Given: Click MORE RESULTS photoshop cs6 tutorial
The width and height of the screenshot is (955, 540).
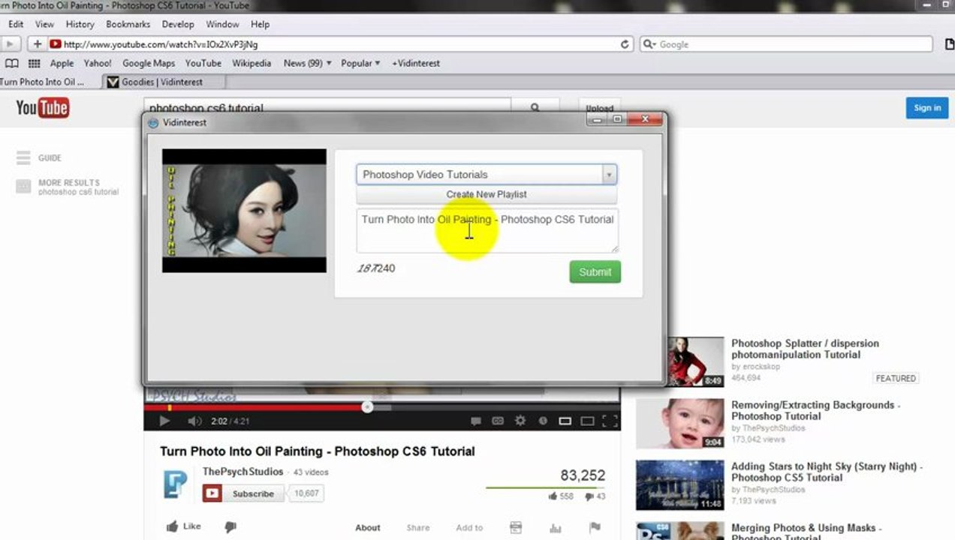Looking at the screenshot, I should pos(68,187).
